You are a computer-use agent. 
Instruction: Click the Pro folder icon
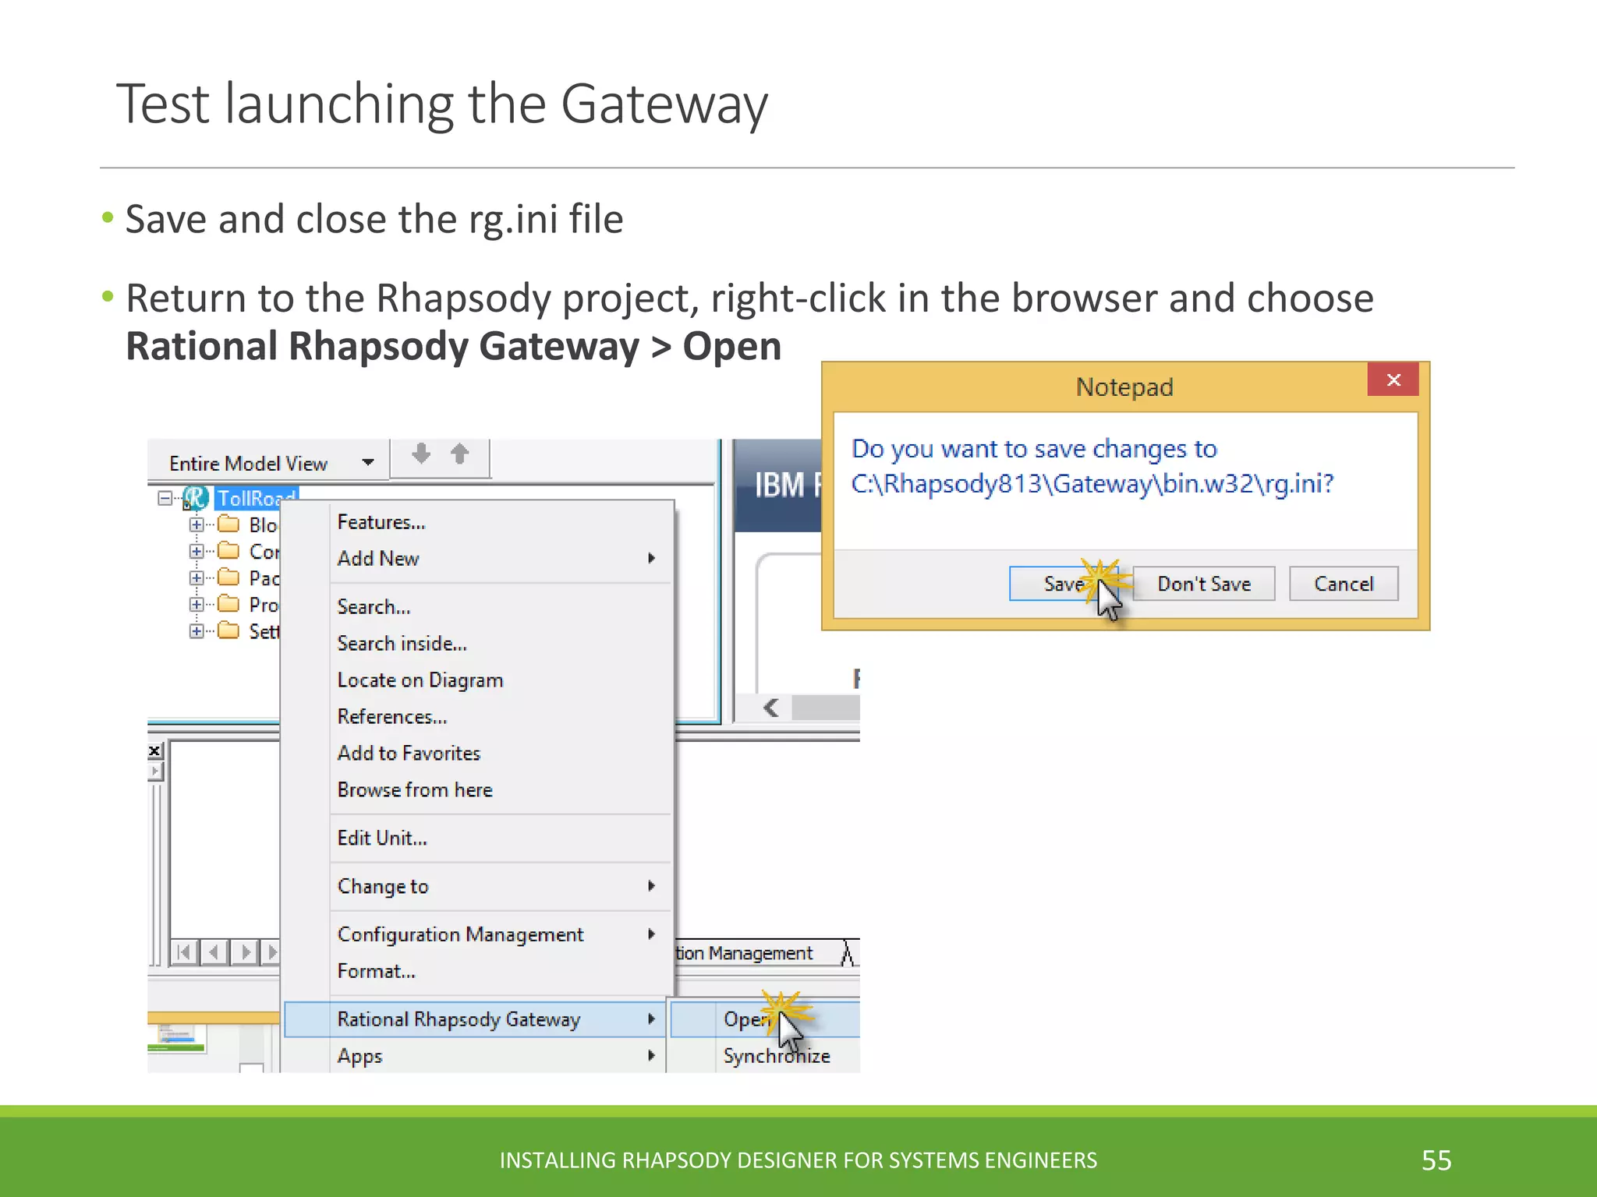click(x=228, y=603)
